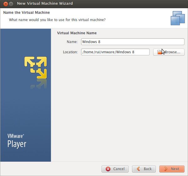The height and width of the screenshot is (176, 188).
Task: Minimize the wizard using title bar button
Action: click(x=11, y=3)
